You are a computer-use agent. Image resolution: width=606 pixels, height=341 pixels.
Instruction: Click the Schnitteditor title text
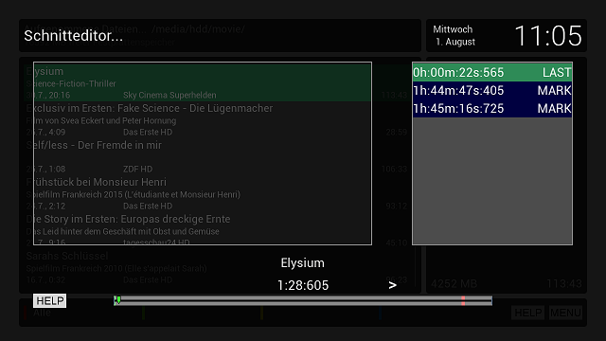pyautogui.click(x=74, y=36)
